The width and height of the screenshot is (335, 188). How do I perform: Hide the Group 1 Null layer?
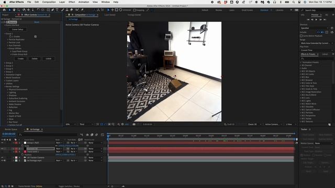[x=2, y=143]
